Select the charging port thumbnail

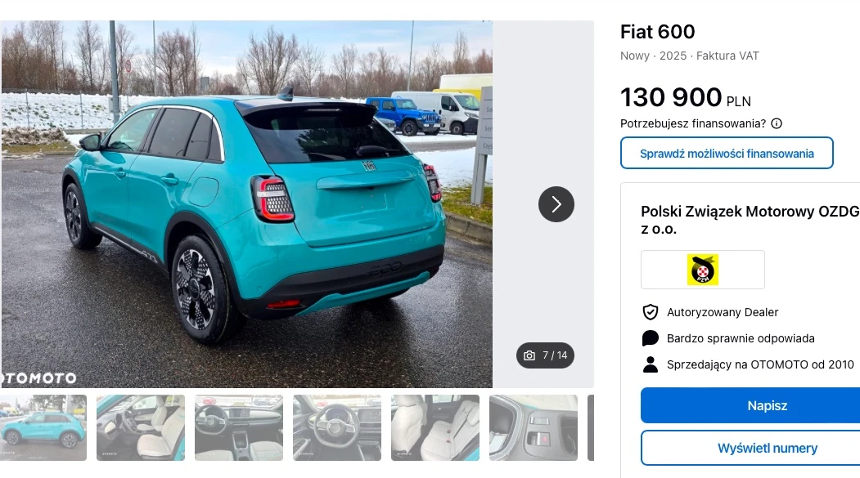pyautogui.click(x=534, y=427)
